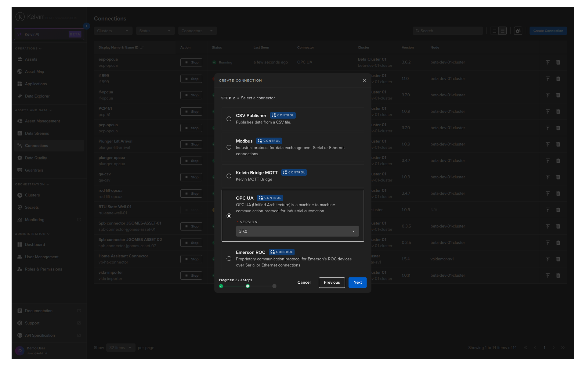Open the Clusters filter dropdown
The height and width of the screenshot is (366, 586).
coord(113,31)
